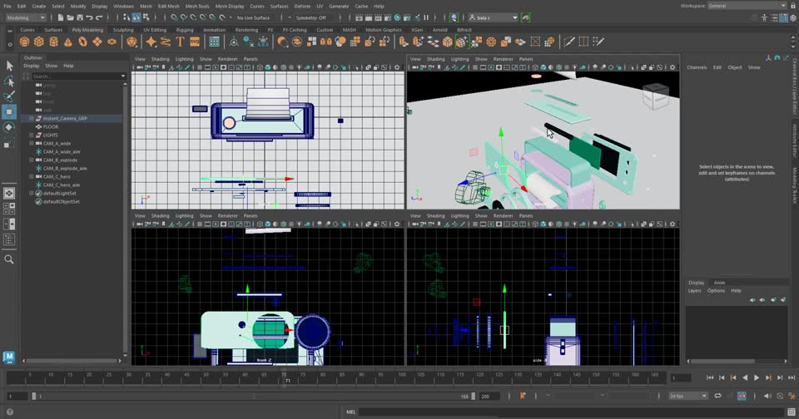Create a polygon torus from shelf
This screenshot has height=419, width=799.
coord(82,42)
